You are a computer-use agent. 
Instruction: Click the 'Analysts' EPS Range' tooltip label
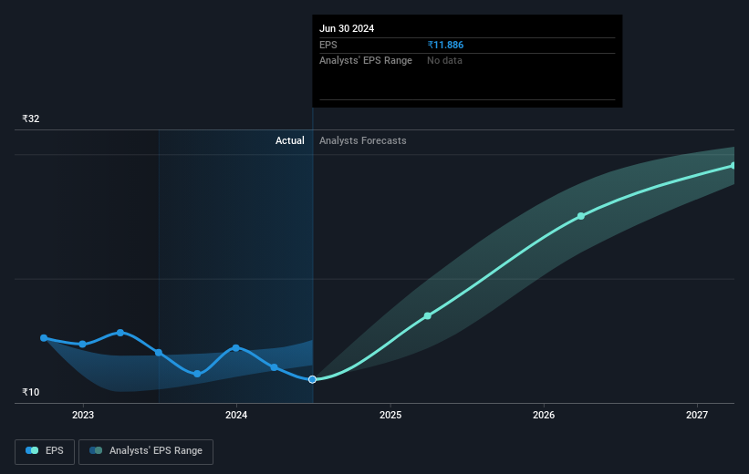tap(366, 61)
